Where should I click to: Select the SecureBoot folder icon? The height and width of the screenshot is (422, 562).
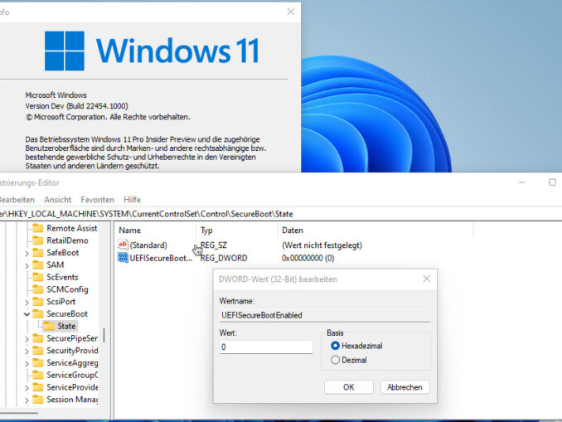[x=38, y=313]
